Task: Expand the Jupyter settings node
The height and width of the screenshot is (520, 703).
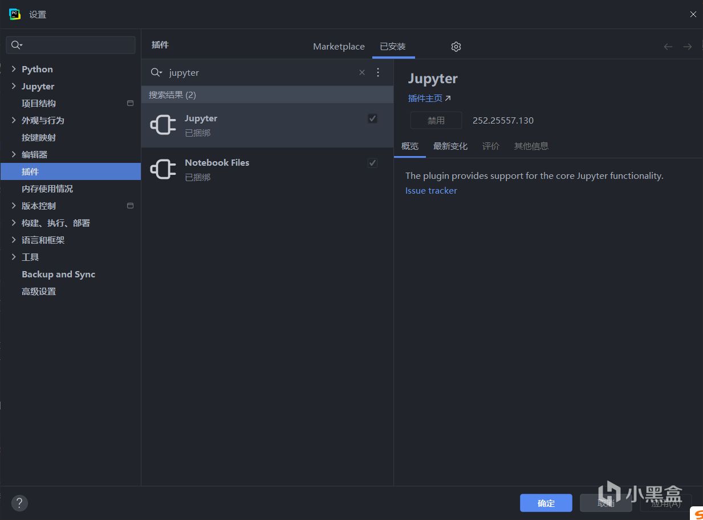Action: coord(14,86)
